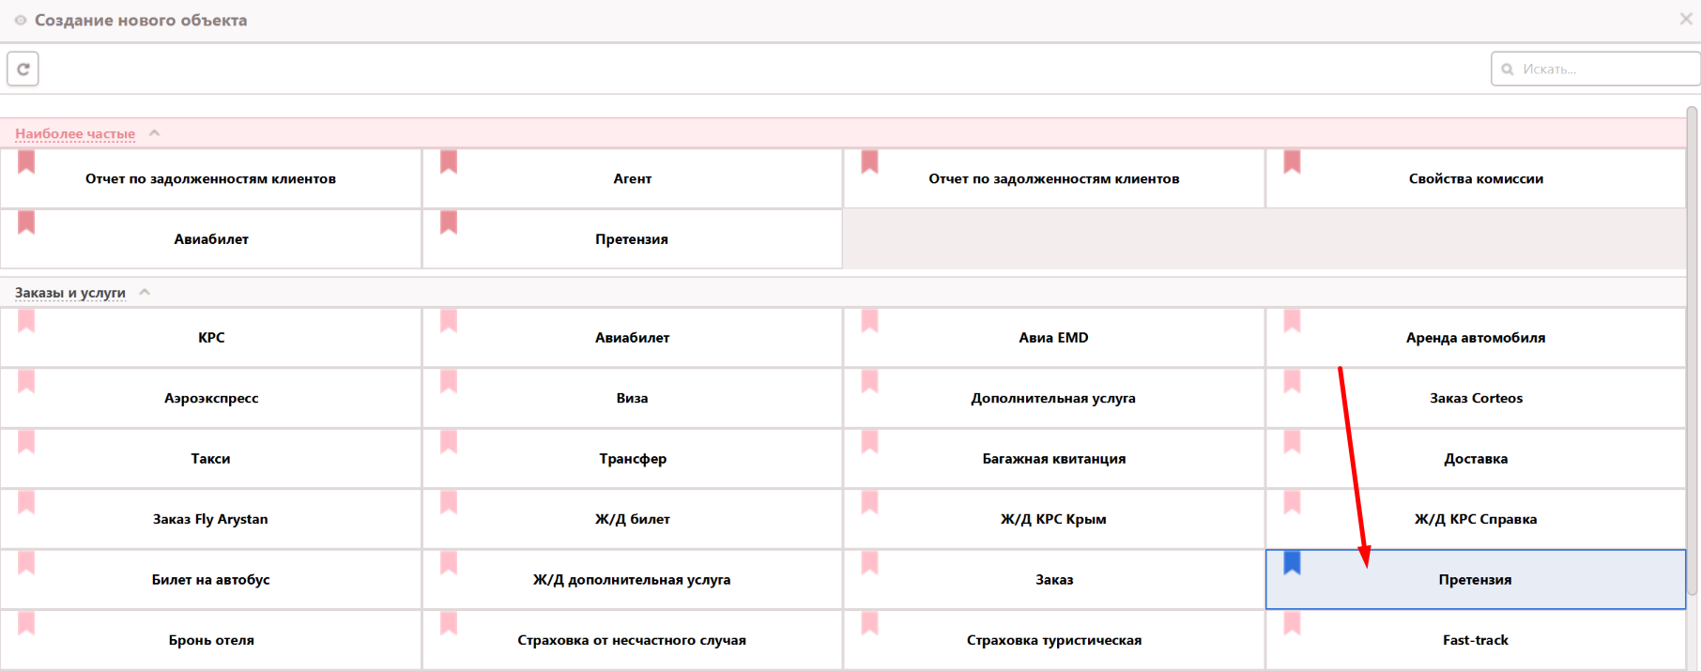
Task: Click the bookmark icon on the Трансфер tile
Action: pyautogui.click(x=449, y=442)
